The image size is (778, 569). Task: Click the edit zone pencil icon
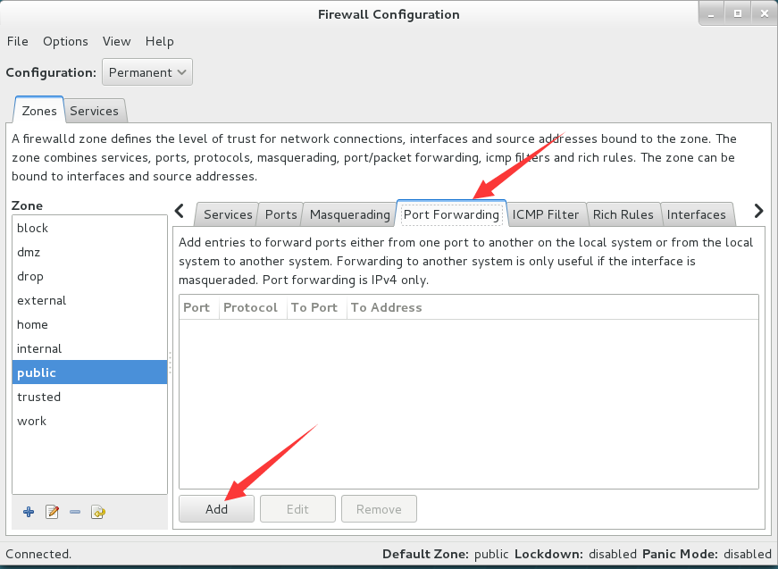click(52, 512)
